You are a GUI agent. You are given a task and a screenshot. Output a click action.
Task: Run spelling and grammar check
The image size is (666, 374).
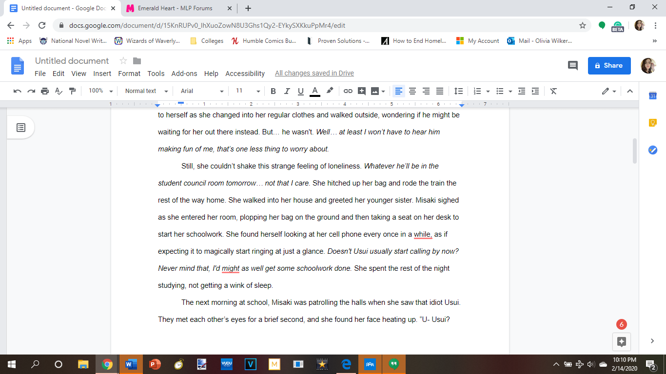coord(59,91)
